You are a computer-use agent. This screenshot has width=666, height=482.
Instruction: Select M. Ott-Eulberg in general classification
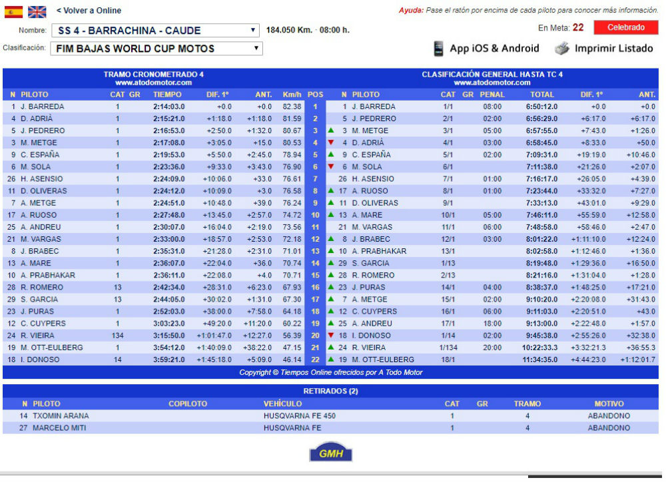click(383, 360)
